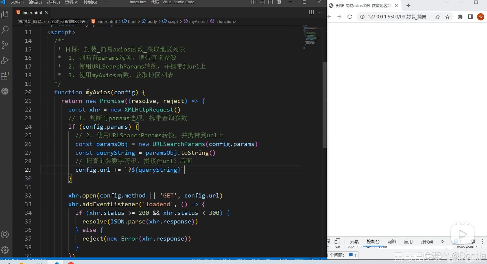Screen dimensions: 487x264
Task: Select the browser tab 封装_简易axios函数
Action: 363,6
